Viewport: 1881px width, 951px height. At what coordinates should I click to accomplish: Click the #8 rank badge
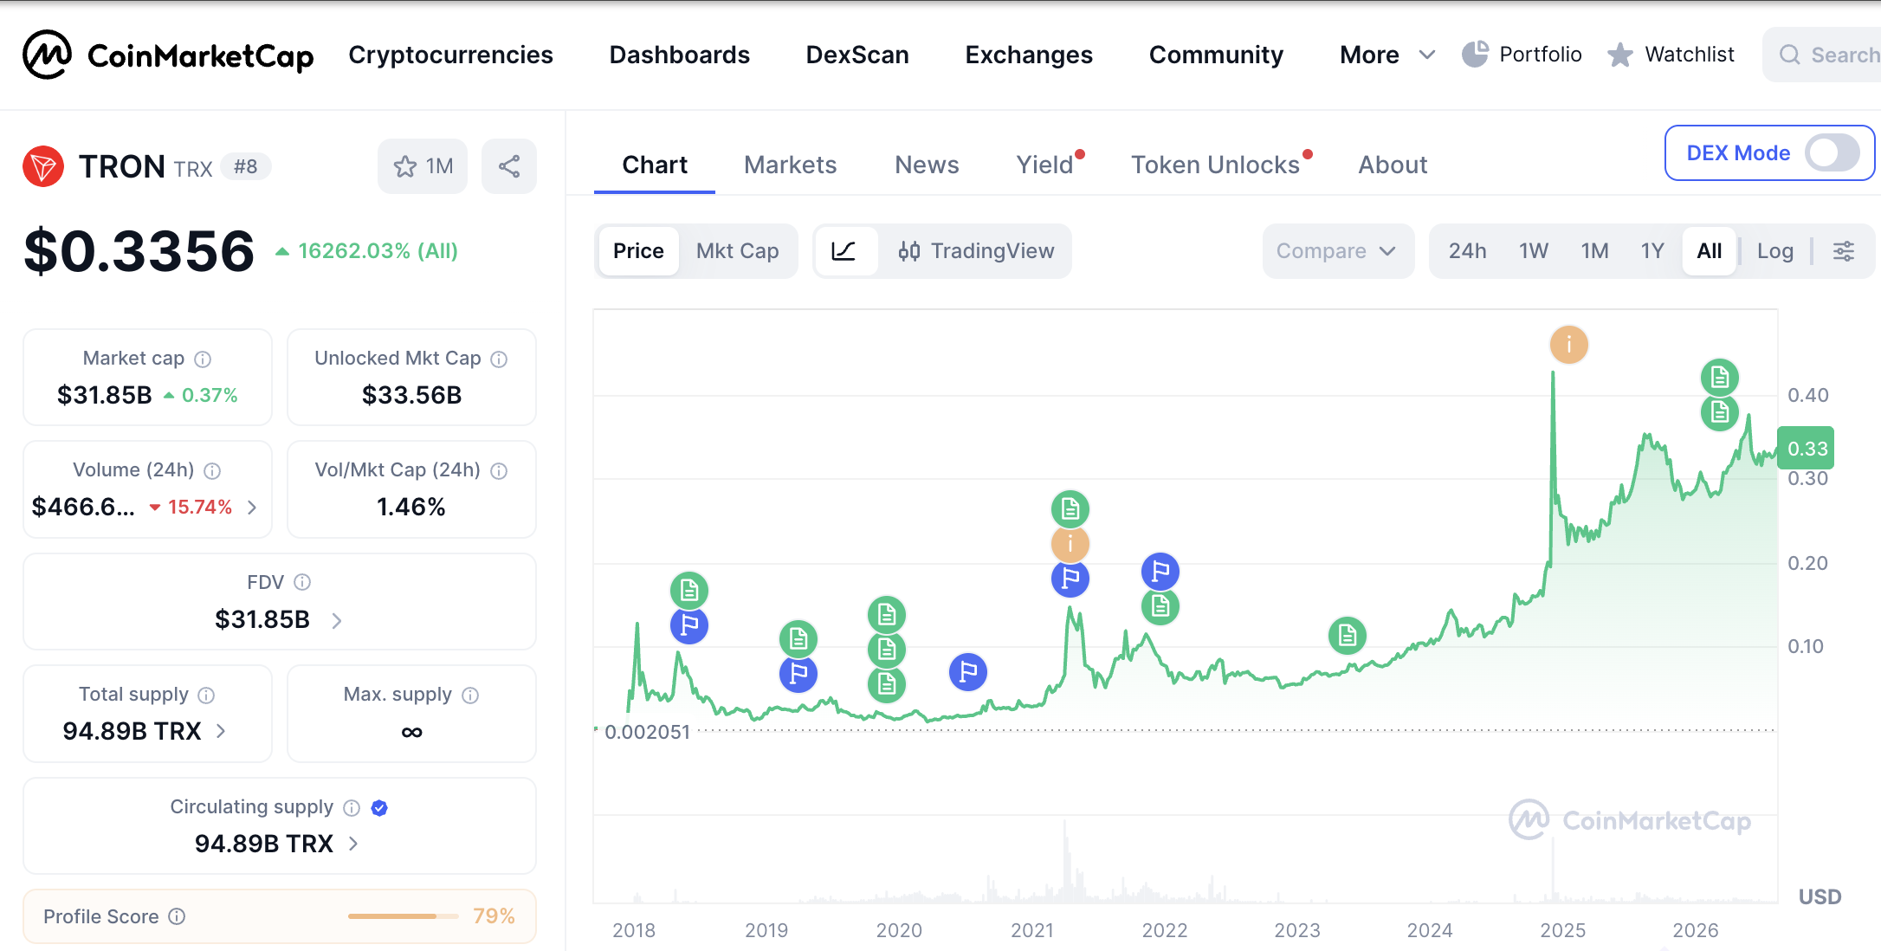point(245,166)
